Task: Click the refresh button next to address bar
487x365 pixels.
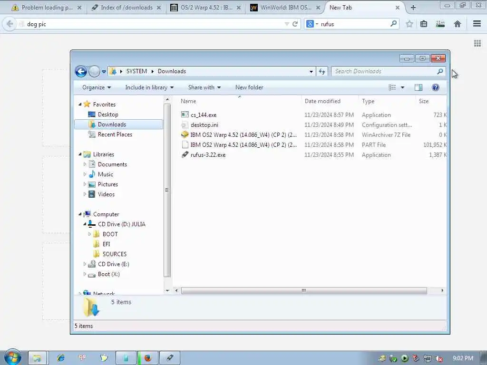Action: pyautogui.click(x=322, y=72)
